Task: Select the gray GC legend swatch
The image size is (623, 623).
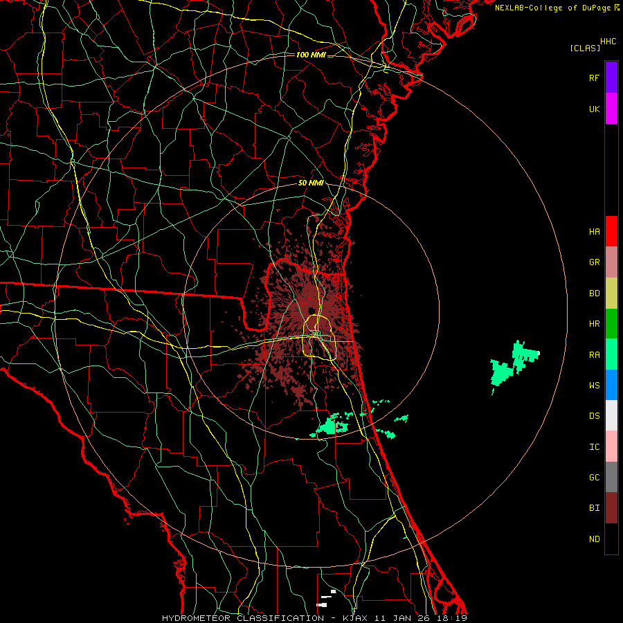Action: click(611, 477)
